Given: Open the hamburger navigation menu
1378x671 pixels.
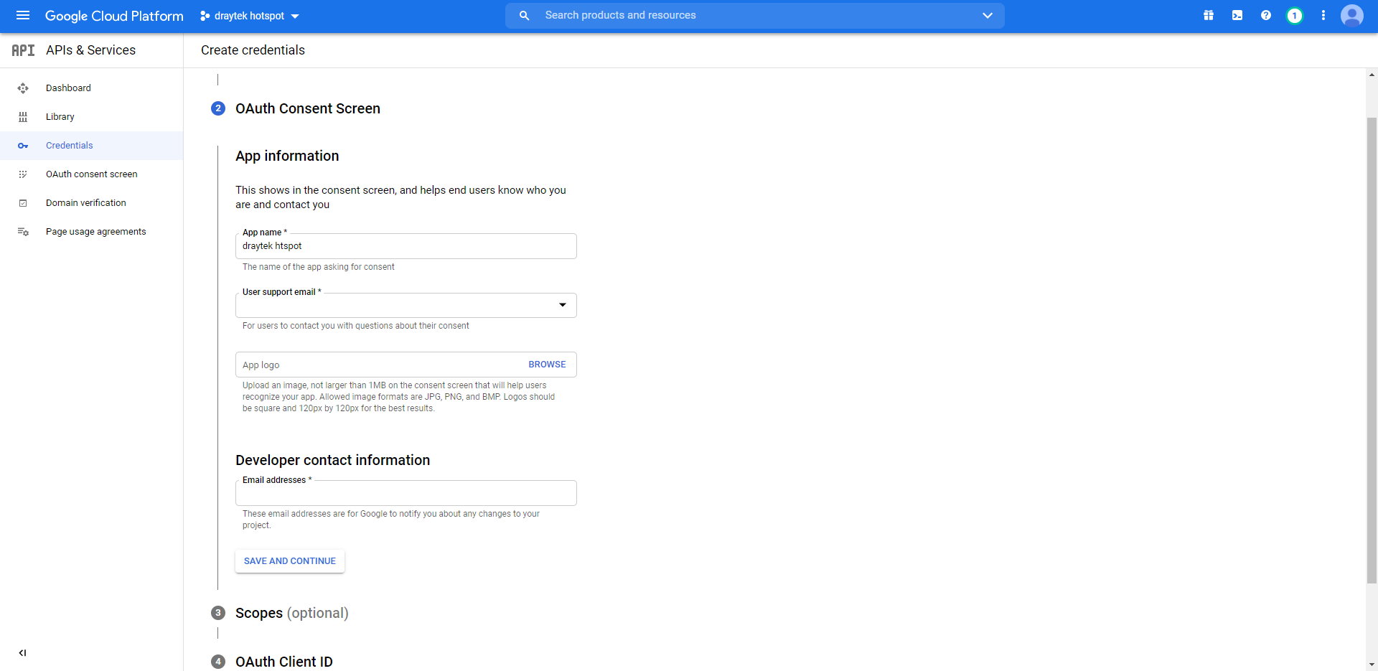Looking at the screenshot, I should click(23, 15).
